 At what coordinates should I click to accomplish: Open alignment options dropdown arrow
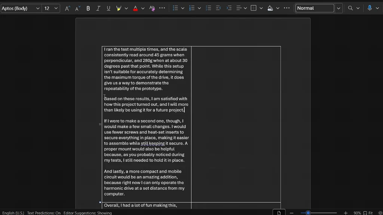click(245, 8)
